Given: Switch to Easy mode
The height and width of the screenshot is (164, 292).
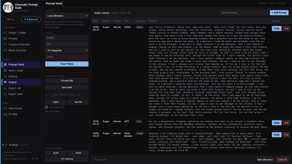Looking at the screenshot, I should point(11,19).
